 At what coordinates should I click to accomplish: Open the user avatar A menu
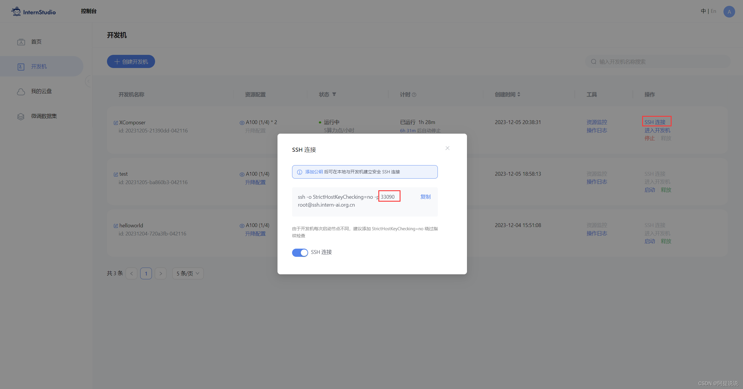coord(729,12)
